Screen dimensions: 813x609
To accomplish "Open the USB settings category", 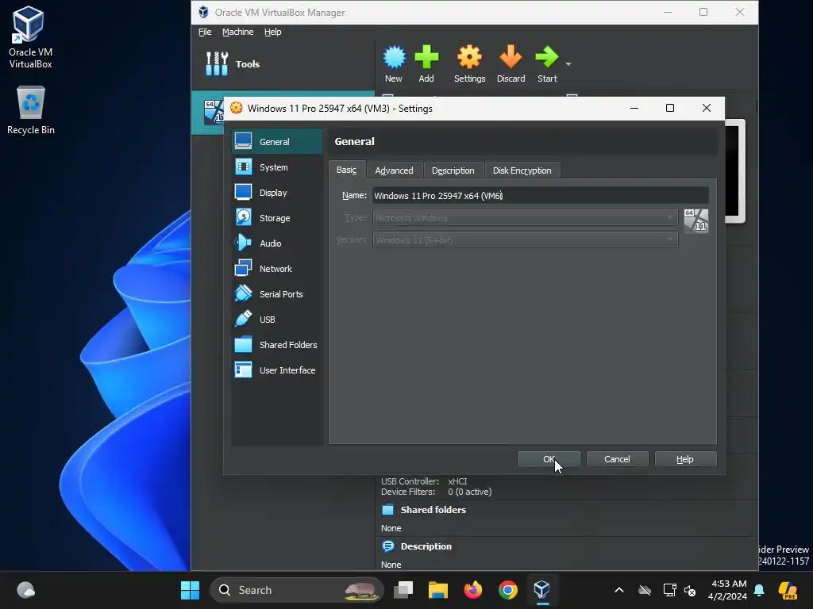I will coord(277,320).
